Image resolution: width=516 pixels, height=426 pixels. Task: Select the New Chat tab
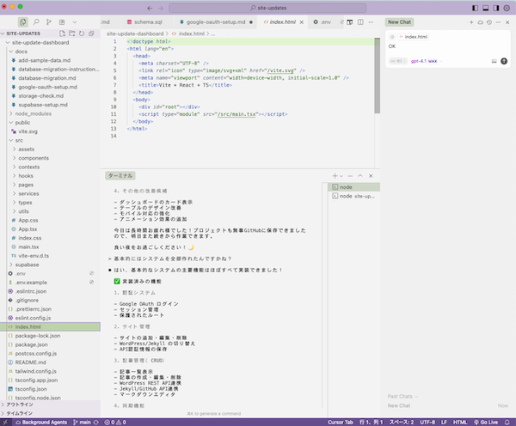[400, 22]
